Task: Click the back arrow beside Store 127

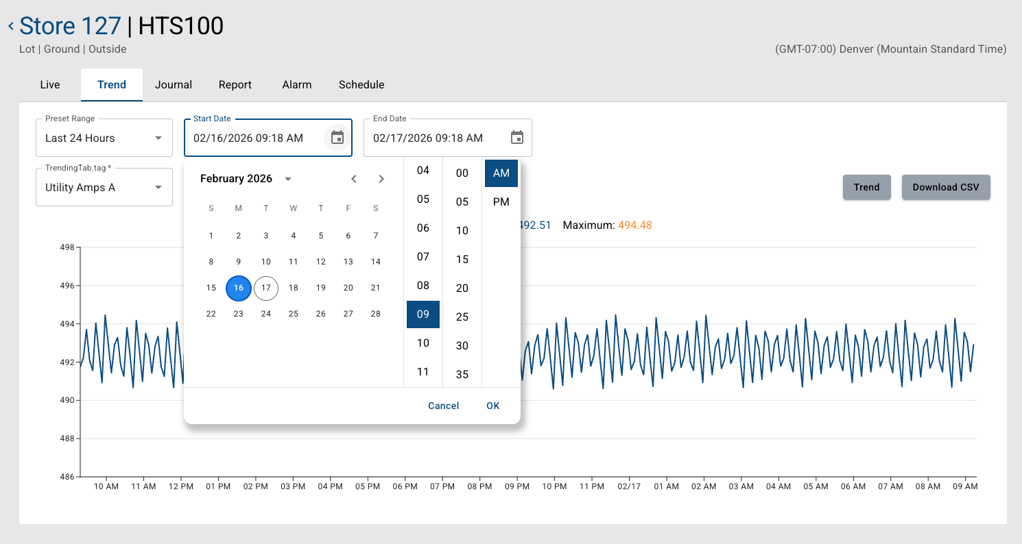Action: coord(11,26)
